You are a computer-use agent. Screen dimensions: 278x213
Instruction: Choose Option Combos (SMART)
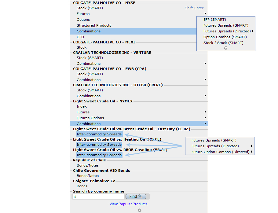tap(225, 37)
